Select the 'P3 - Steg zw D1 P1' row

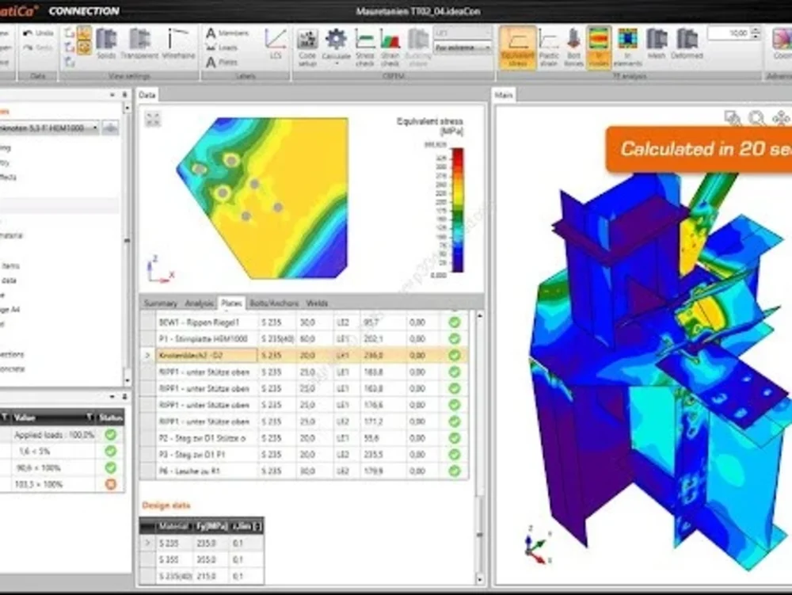(304, 455)
